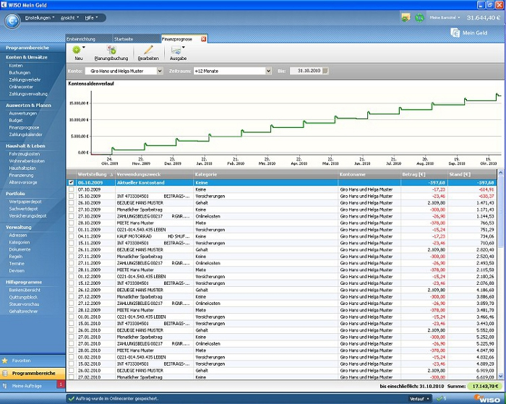Click the Meine Aufträge icon
The image size is (506, 404).
click(x=5, y=386)
